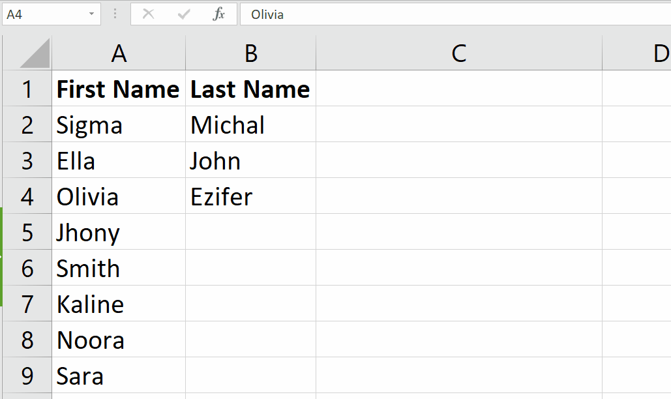Click the cell containing Noora
The width and height of the screenshot is (671, 399).
point(118,340)
